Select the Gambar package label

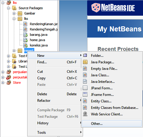pos(30,13)
